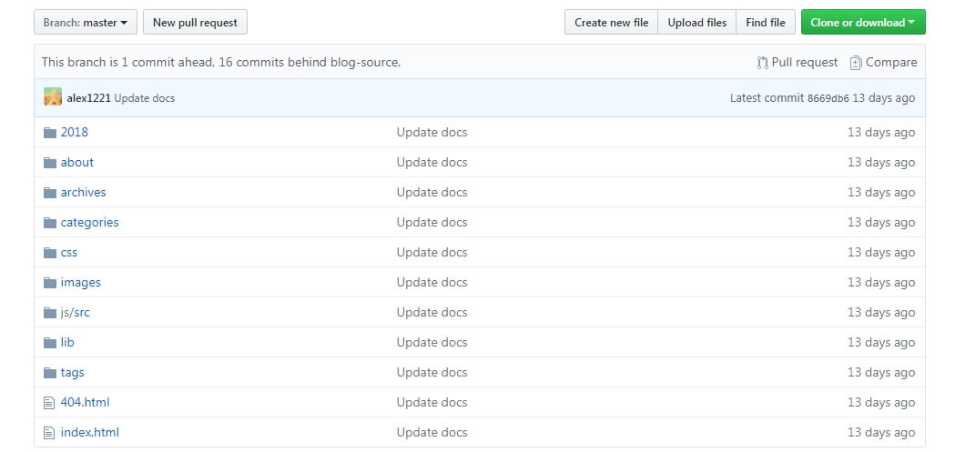Image resolution: width=955 pixels, height=452 pixels.
Task: Open the images folder
Action: [x=81, y=282]
